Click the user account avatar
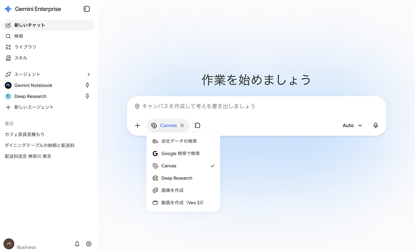 (9, 244)
